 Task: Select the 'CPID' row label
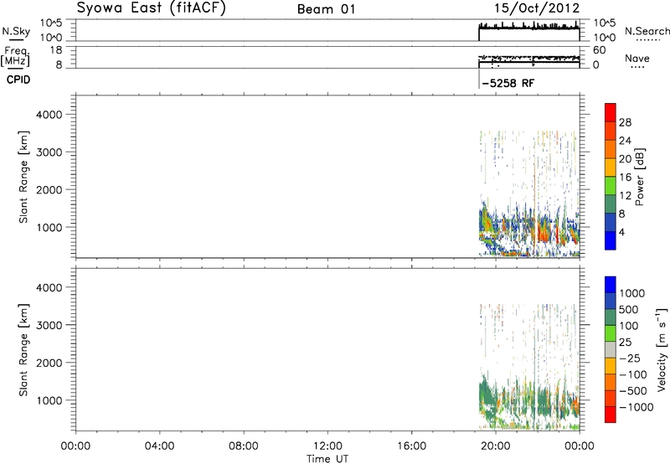(x=18, y=80)
